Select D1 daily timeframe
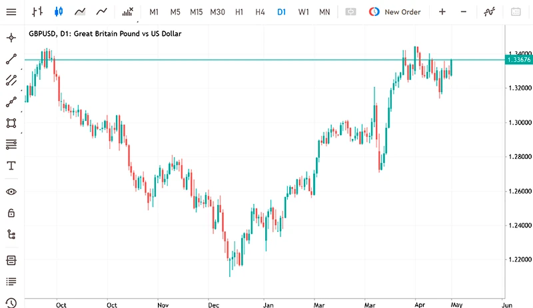The width and height of the screenshot is (533, 308). 281,12
